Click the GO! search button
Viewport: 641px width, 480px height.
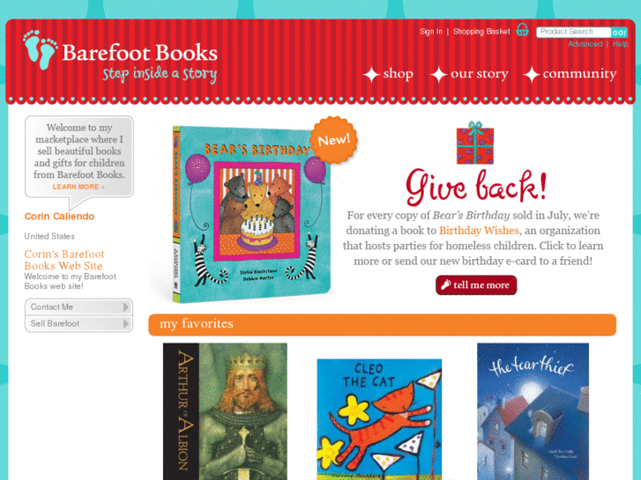click(619, 33)
